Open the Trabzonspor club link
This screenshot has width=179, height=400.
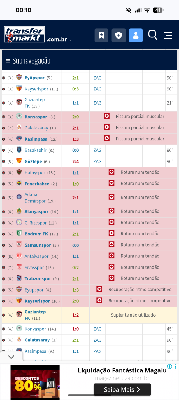(x=38, y=279)
